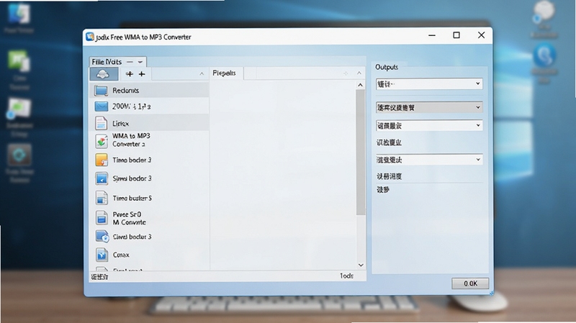Open the blue round desktop icon on right
576x323 pixels.
pos(544,55)
